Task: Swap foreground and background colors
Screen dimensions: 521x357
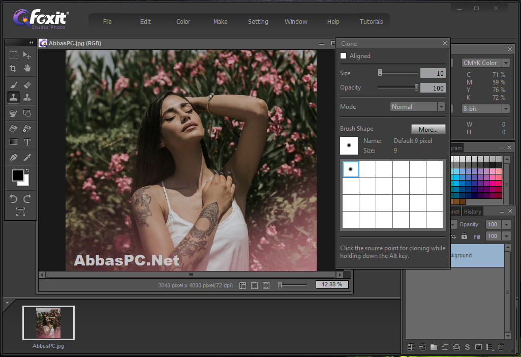Action: (x=27, y=170)
